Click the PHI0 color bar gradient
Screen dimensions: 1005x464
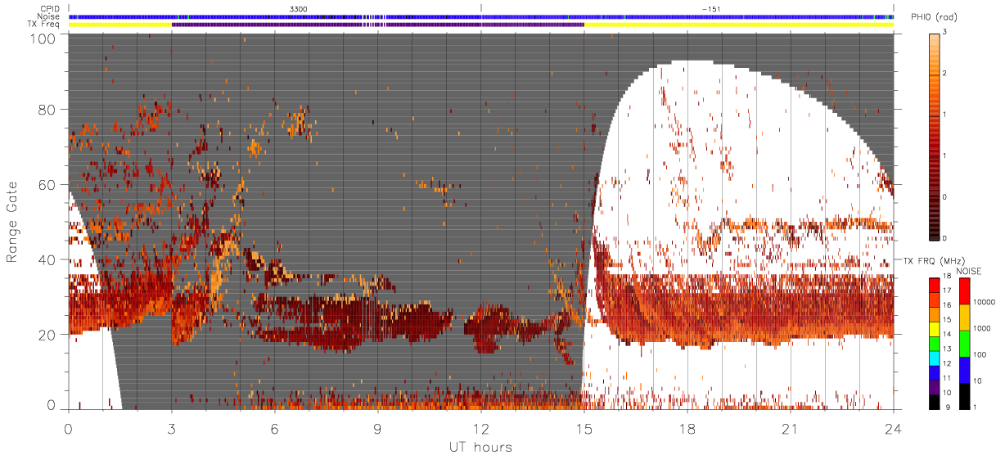coord(935,136)
